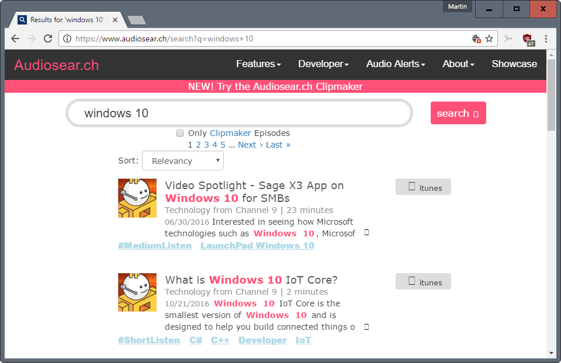561x363 pixels.
Task: Click the address bar URL
Action: (164, 39)
